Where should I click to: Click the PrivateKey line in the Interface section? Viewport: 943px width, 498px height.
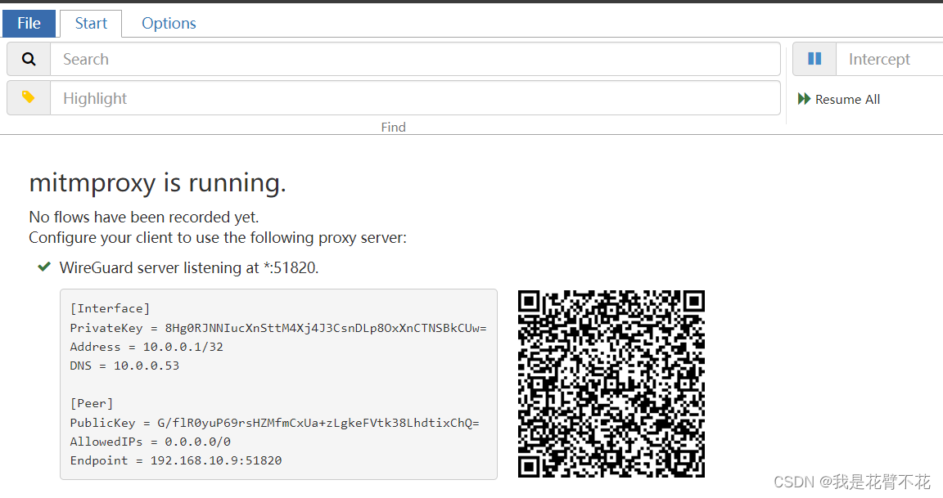click(x=278, y=327)
